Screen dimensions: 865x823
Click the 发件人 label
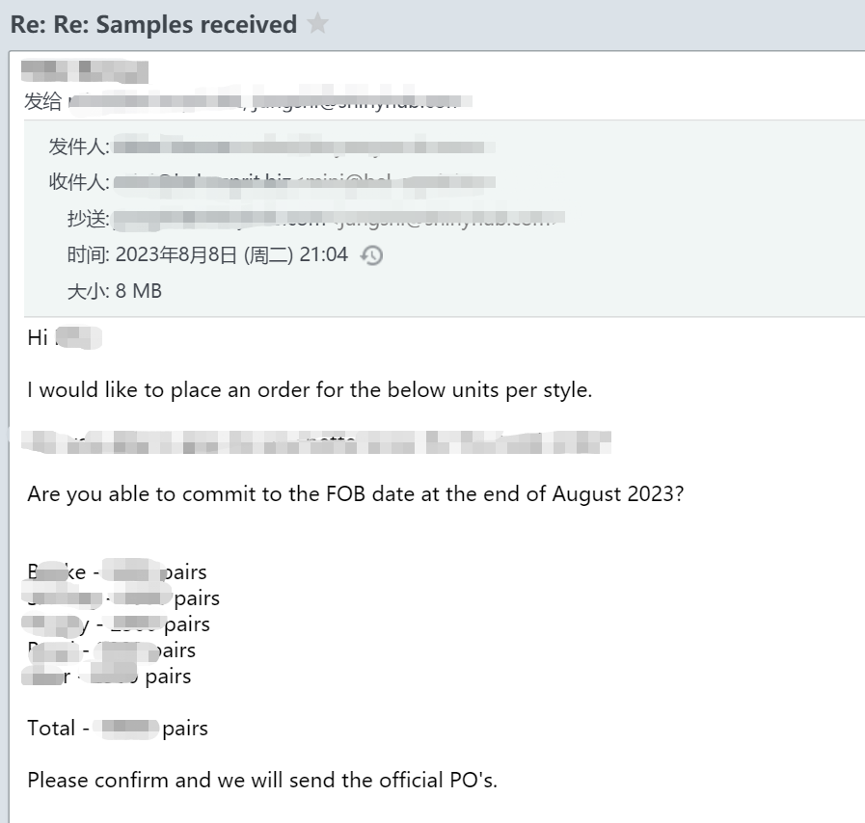tap(79, 146)
